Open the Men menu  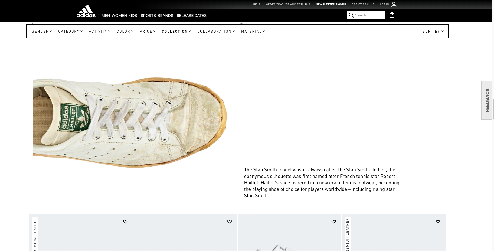(x=106, y=16)
